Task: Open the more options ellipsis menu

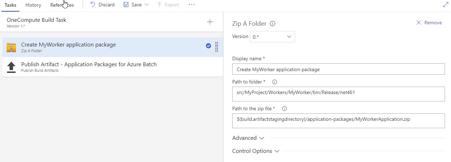Action: [x=192, y=5]
